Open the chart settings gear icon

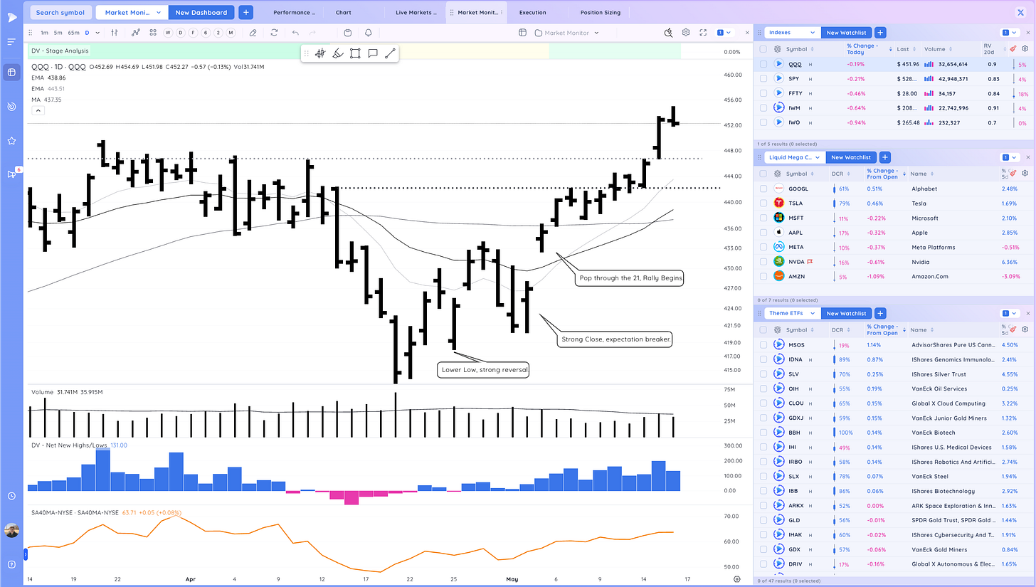686,33
